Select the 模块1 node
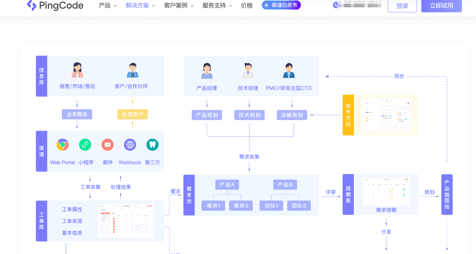Image resolution: width=476 pixels, height=254 pixels. [213, 206]
